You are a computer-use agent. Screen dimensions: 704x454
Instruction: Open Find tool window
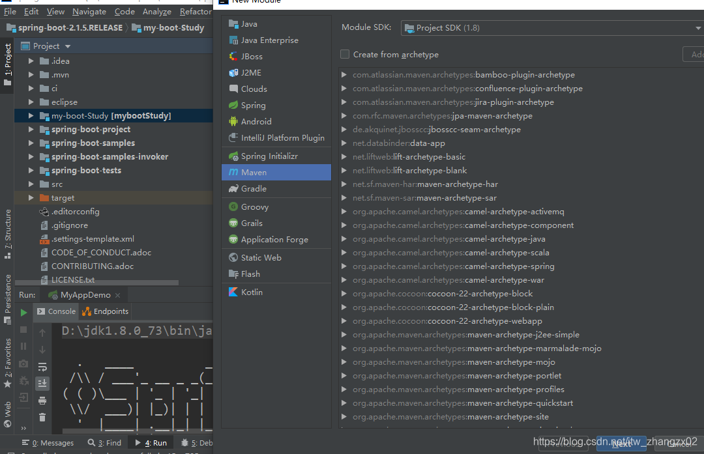[x=104, y=443]
